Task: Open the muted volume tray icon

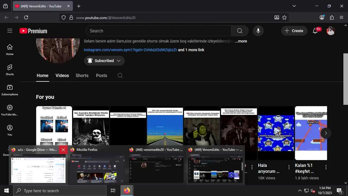Action: (313, 191)
